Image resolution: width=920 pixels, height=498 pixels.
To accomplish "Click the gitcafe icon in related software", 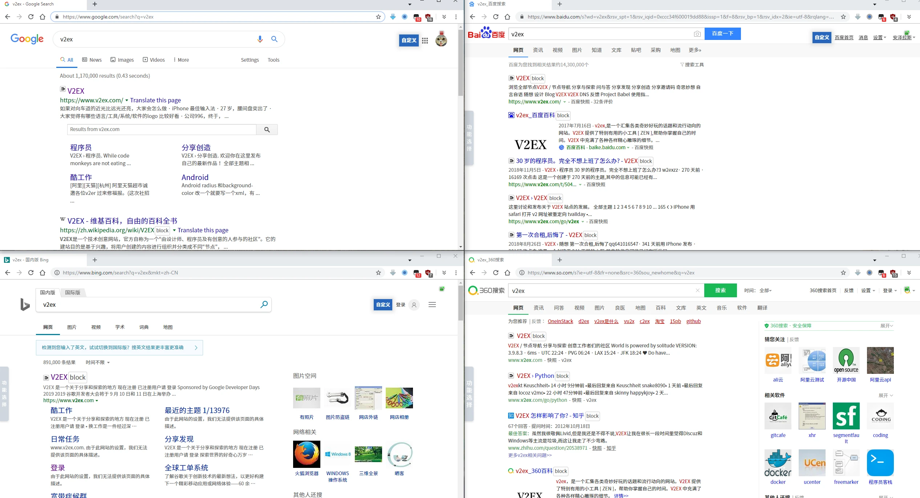I will [778, 416].
